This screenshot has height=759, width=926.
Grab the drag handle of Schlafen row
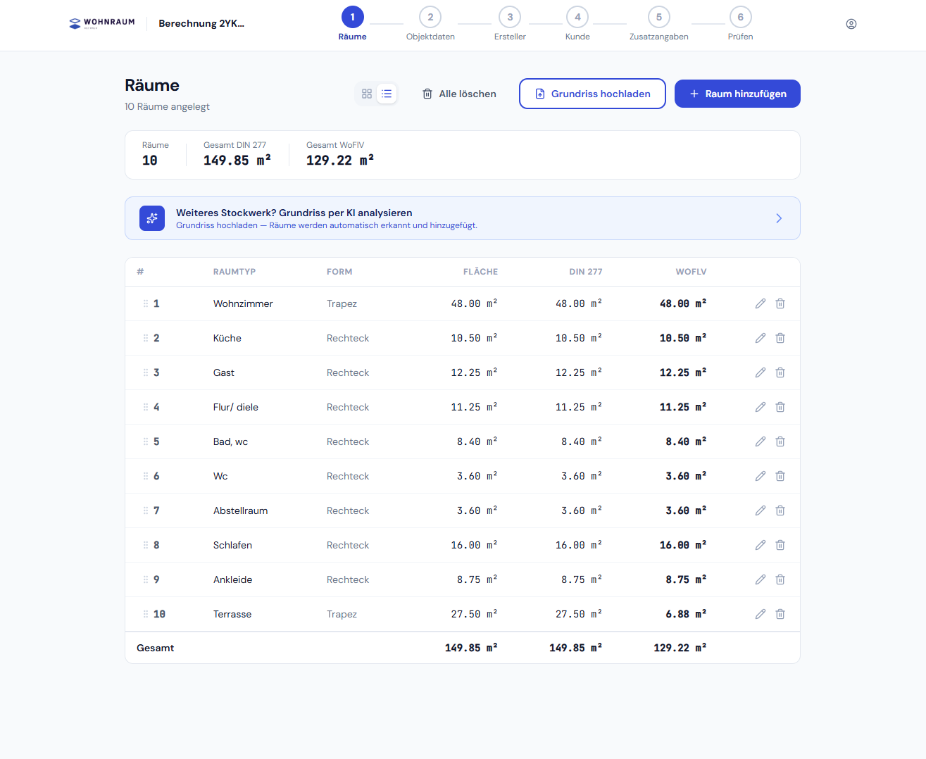[146, 545]
